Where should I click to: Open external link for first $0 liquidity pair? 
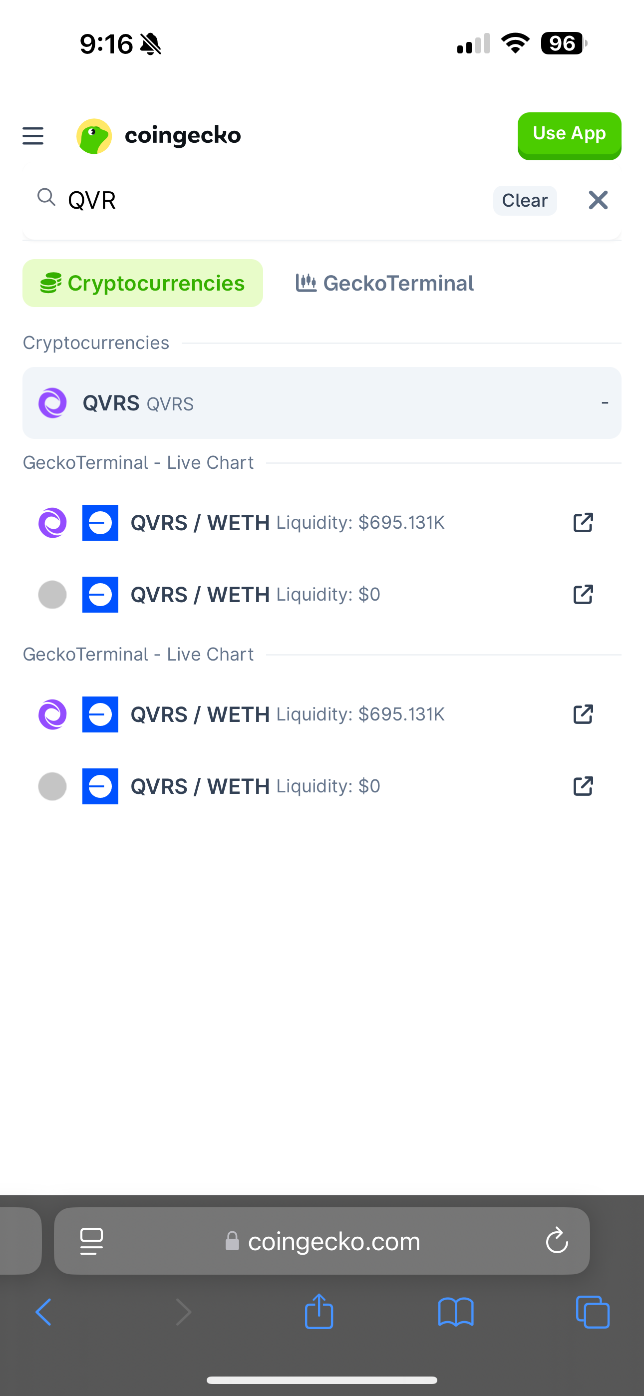pyautogui.click(x=583, y=595)
